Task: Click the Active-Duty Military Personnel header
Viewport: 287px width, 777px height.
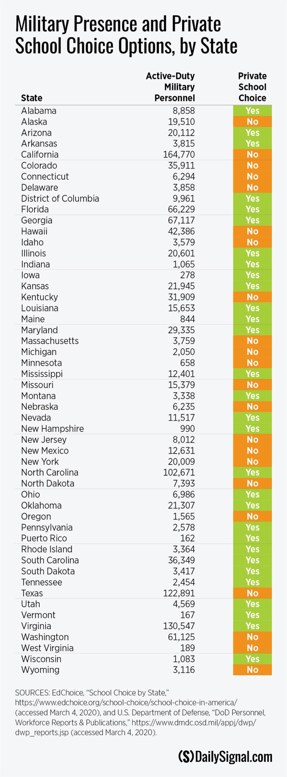Action: pos(170,87)
